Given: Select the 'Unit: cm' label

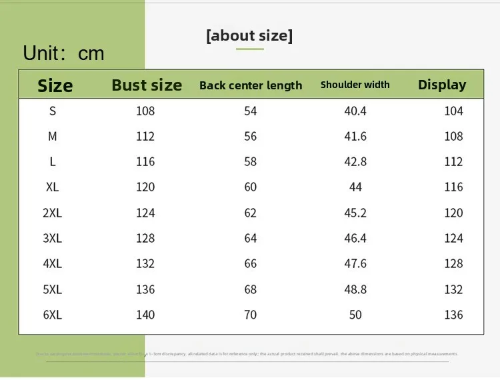Looking at the screenshot, I should [63, 53].
